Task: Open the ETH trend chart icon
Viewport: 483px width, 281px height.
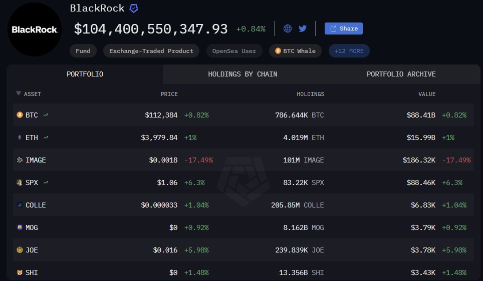Action: [x=46, y=137]
